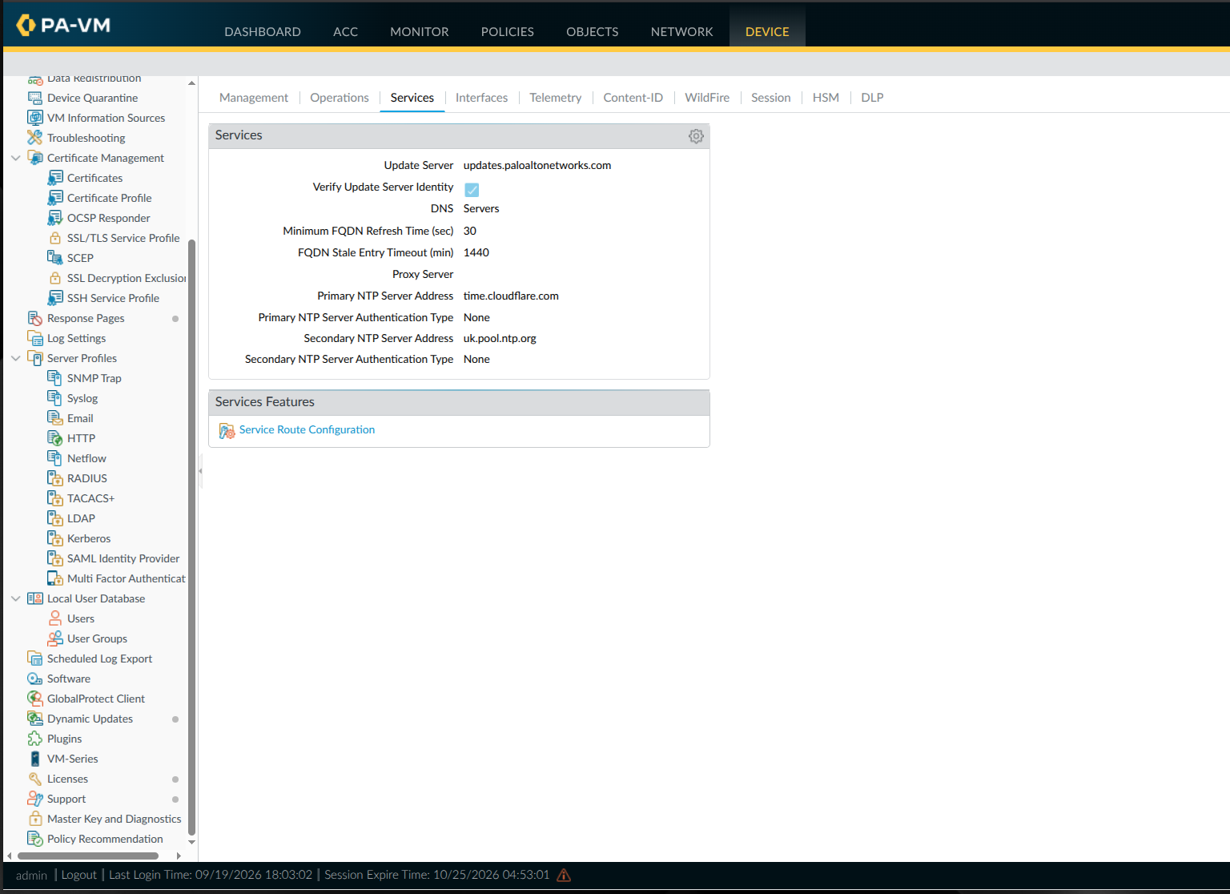
Task: Open the Telemetry sub-tab
Action: click(556, 98)
